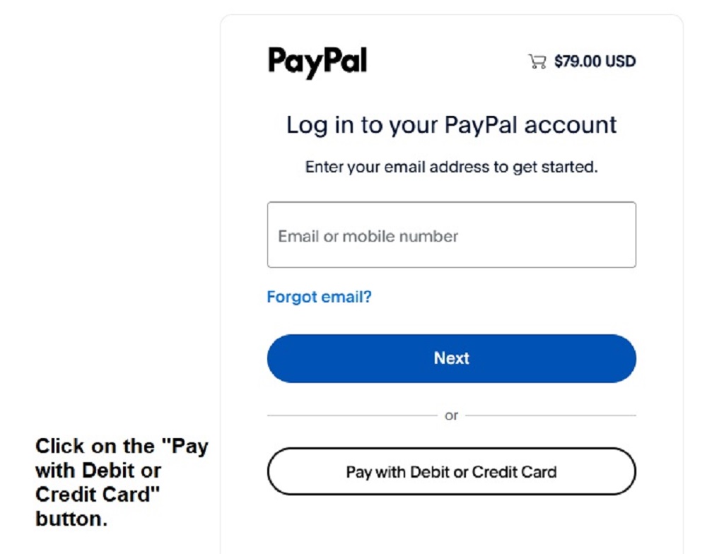Click the "Log in to your PayPal account" heading
707x554 pixels.
point(451,125)
